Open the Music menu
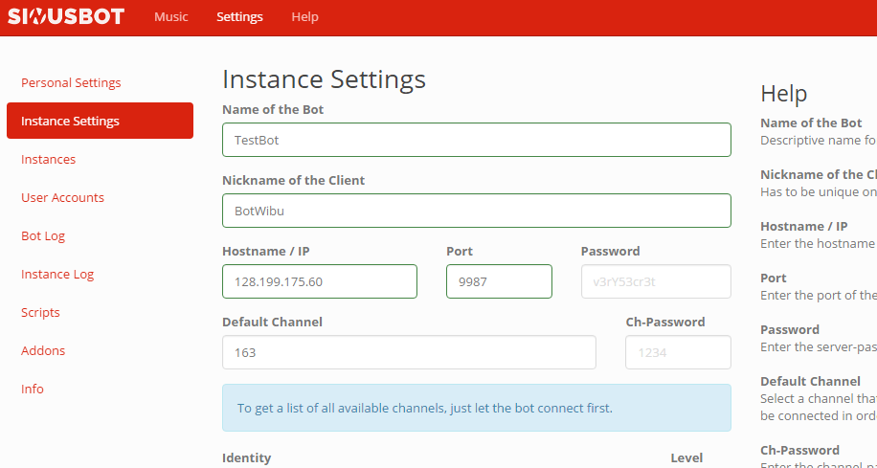This screenshot has width=877, height=468. coord(171,17)
